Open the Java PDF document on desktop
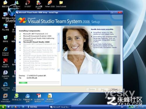Screen dimensions: 146x109 point(39,98)
